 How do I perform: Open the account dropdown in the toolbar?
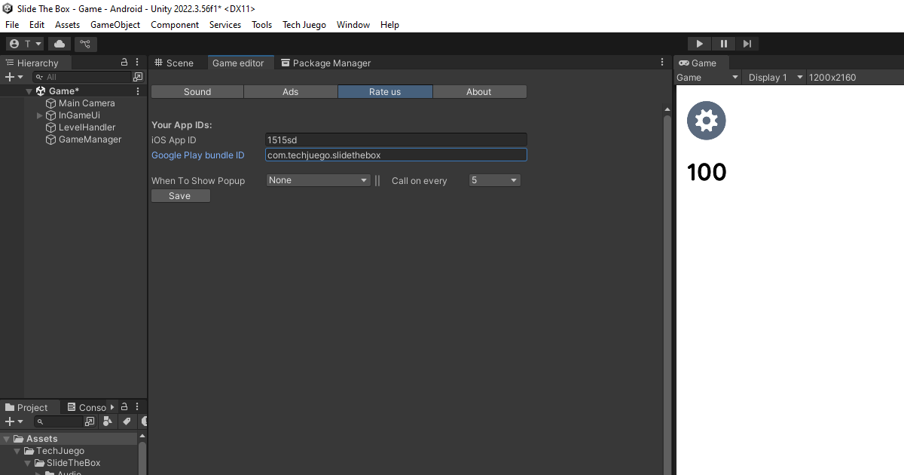click(25, 44)
